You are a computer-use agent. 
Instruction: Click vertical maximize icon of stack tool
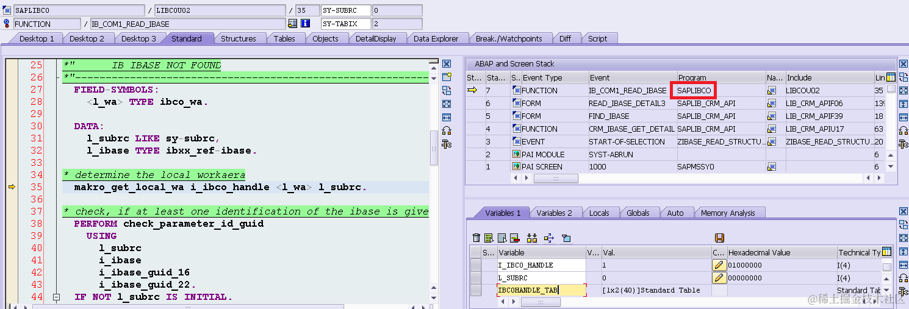click(904, 104)
